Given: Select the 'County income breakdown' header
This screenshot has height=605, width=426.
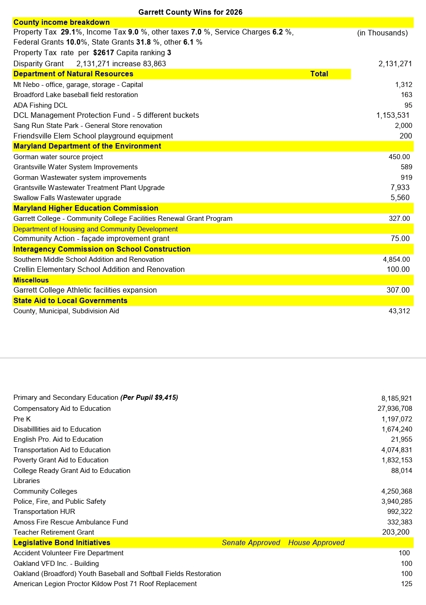Looking at the screenshot, I should (62, 22).
